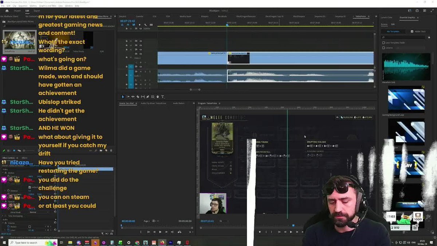Select My Templates in Essential Graphics
437x246 pixels.
(393, 31)
